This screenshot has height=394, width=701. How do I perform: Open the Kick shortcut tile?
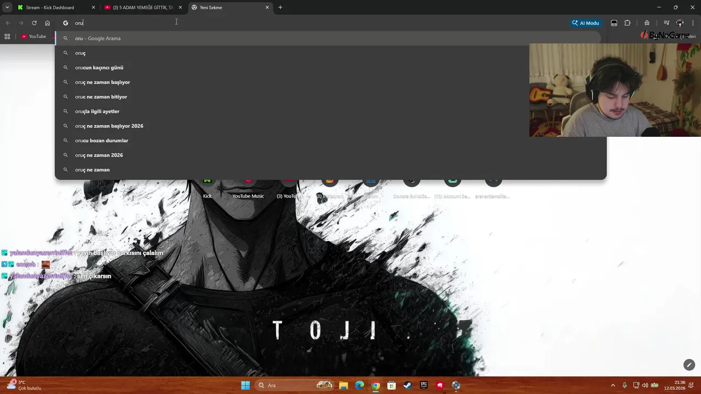click(x=207, y=189)
